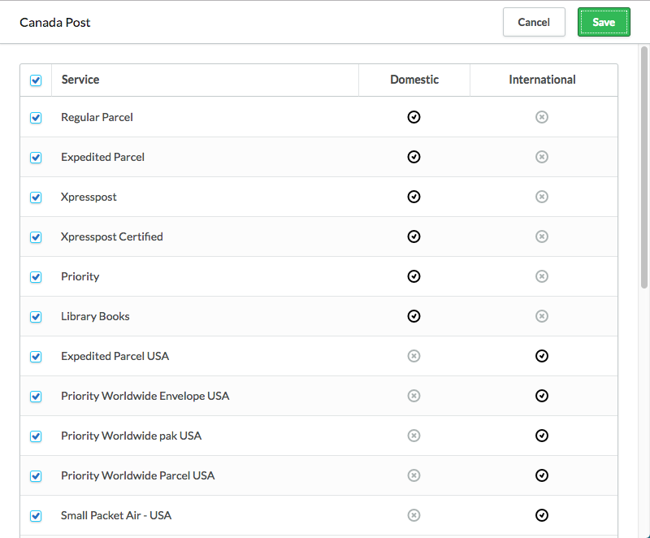
Task: Toggle the select-all services checkbox in header
Action: point(36,80)
